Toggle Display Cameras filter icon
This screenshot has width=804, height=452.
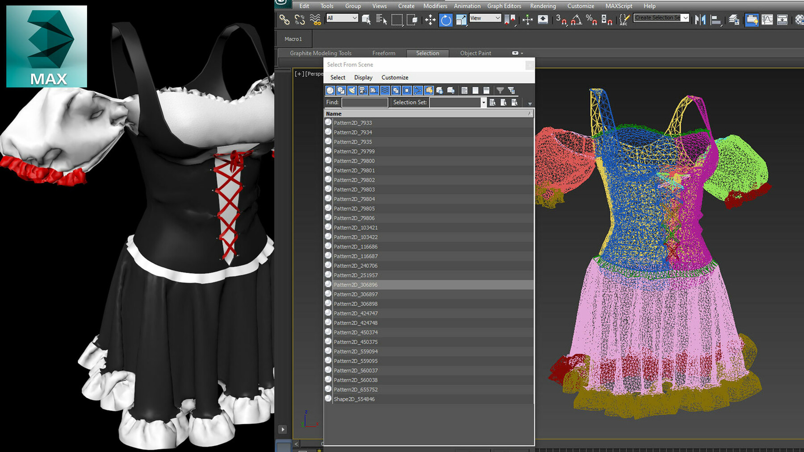click(362, 90)
